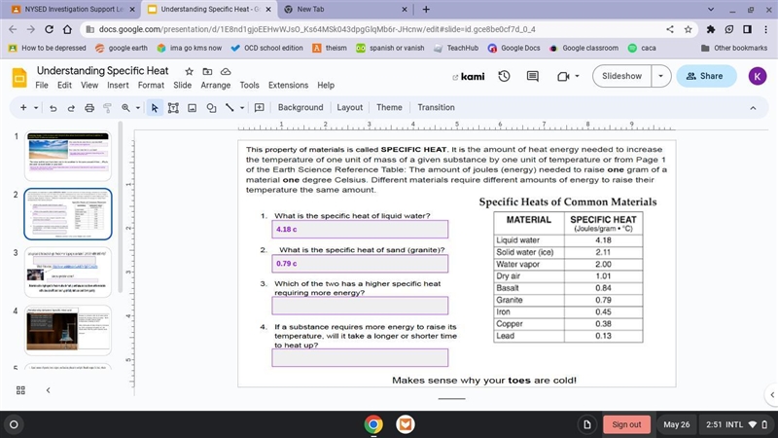Choose the Select cursor tool
The width and height of the screenshot is (778, 438).
pos(155,108)
